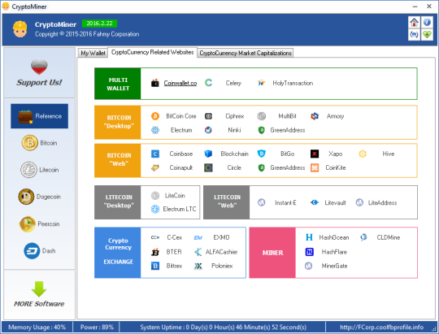Click the System Uptime status entry
The height and width of the screenshot is (334, 439).
click(x=223, y=327)
